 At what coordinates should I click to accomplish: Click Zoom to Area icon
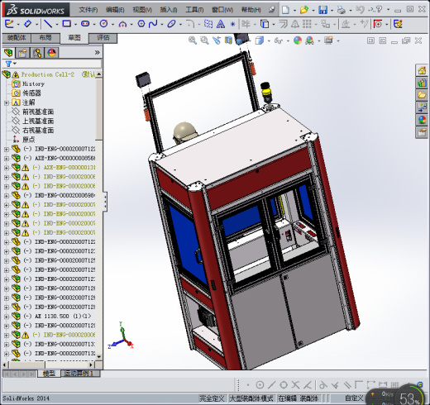pyautogui.click(x=204, y=40)
